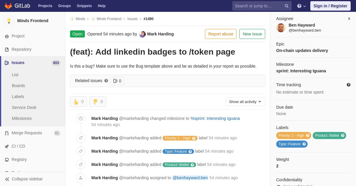Select List under Issues in sidebar
Screen dimensions: 356x186
(15, 75)
